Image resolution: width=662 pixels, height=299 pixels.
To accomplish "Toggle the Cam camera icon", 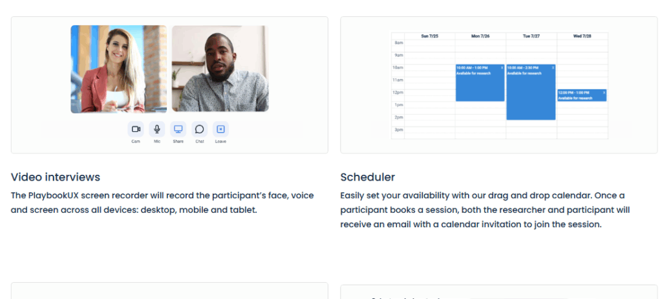I will 136,129.
